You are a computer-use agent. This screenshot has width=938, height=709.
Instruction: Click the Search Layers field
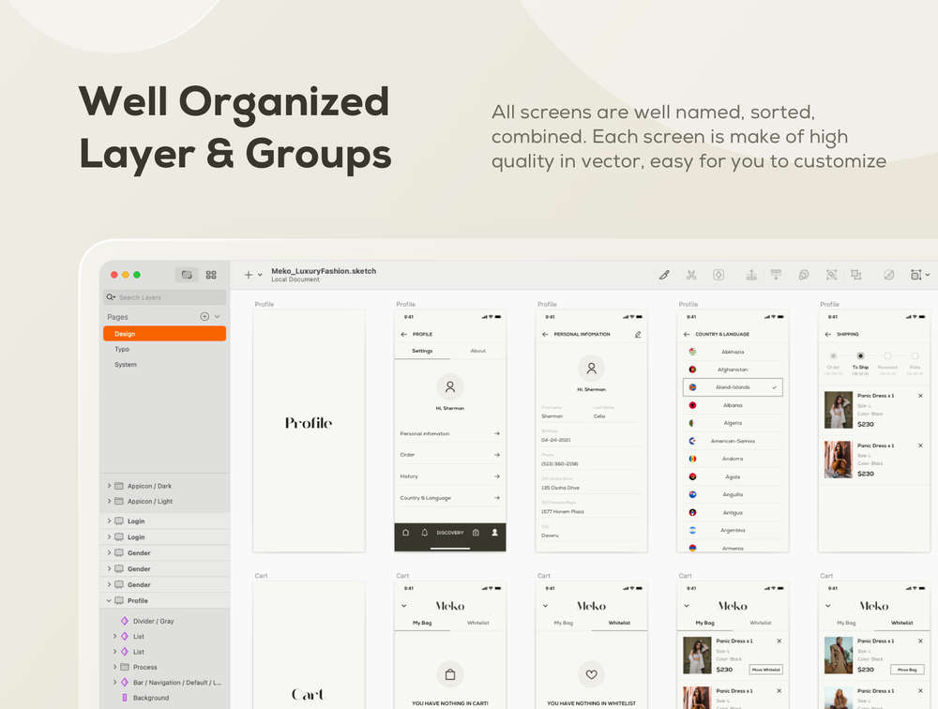[x=164, y=297]
